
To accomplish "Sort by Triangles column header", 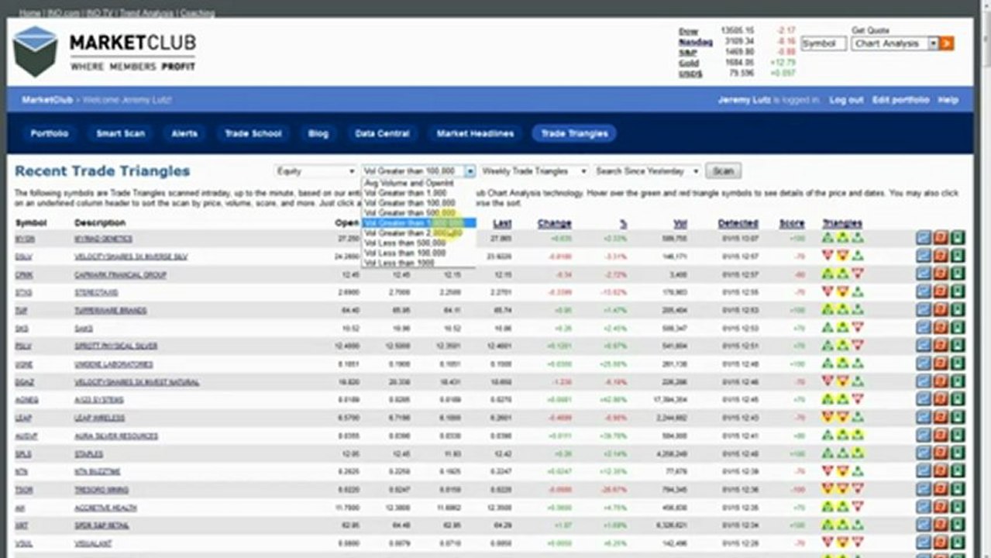I will [x=842, y=223].
